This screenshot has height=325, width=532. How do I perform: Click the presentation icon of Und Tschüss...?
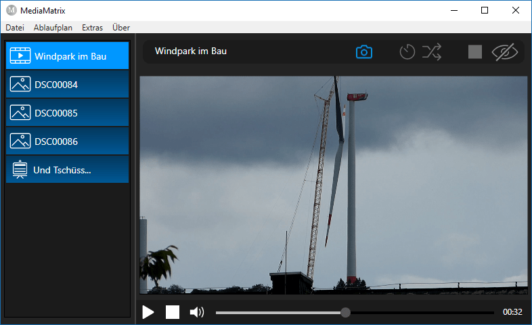20,170
